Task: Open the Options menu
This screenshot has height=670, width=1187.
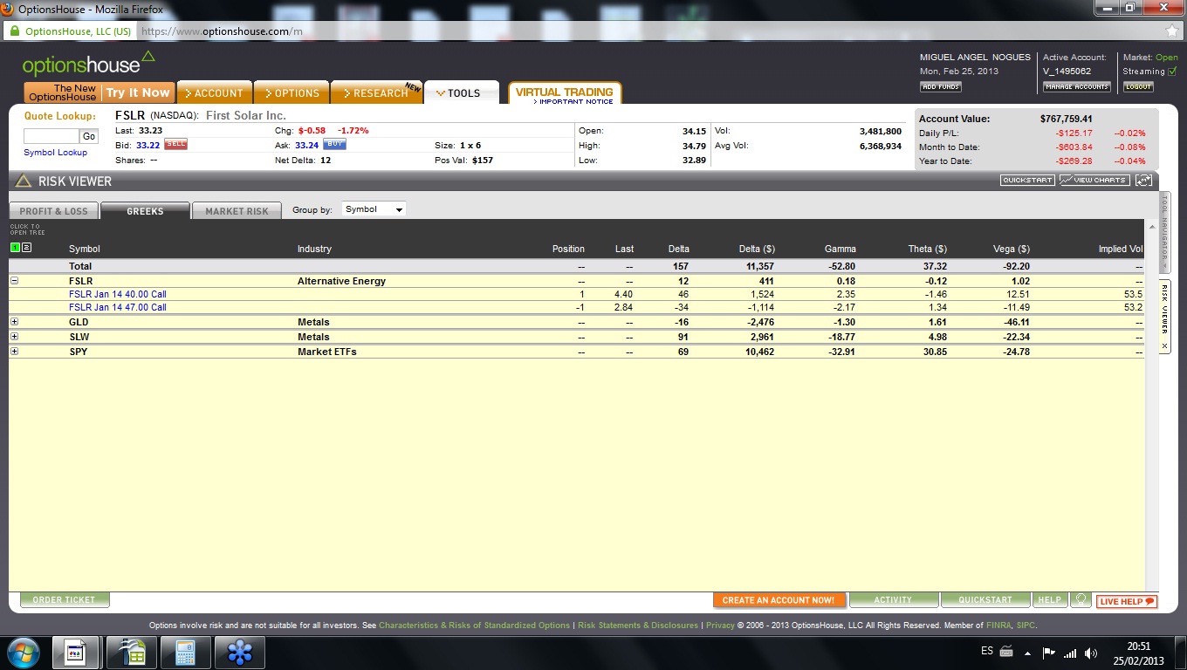Action: pyautogui.click(x=292, y=93)
